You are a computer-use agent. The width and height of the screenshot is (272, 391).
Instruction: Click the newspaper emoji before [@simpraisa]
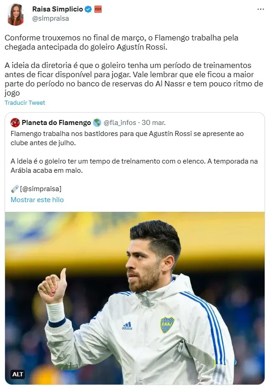click(15, 189)
